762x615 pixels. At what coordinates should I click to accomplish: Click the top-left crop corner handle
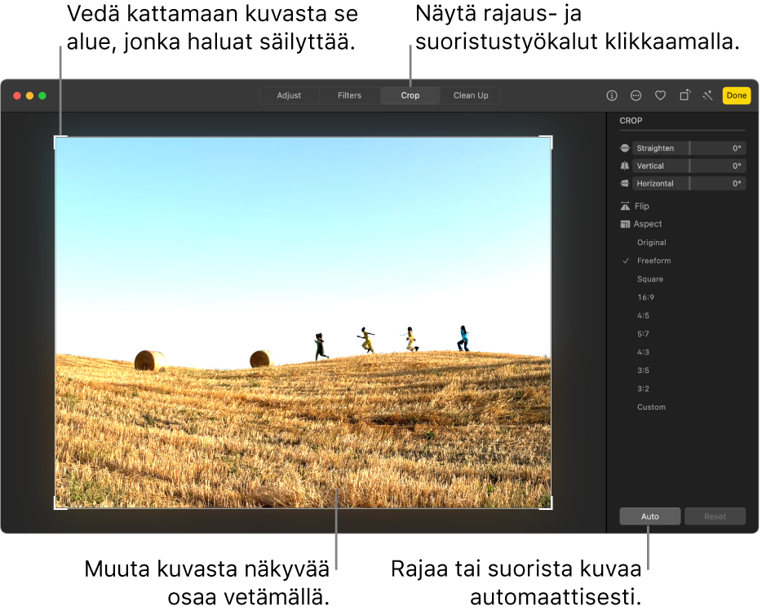click(57, 139)
